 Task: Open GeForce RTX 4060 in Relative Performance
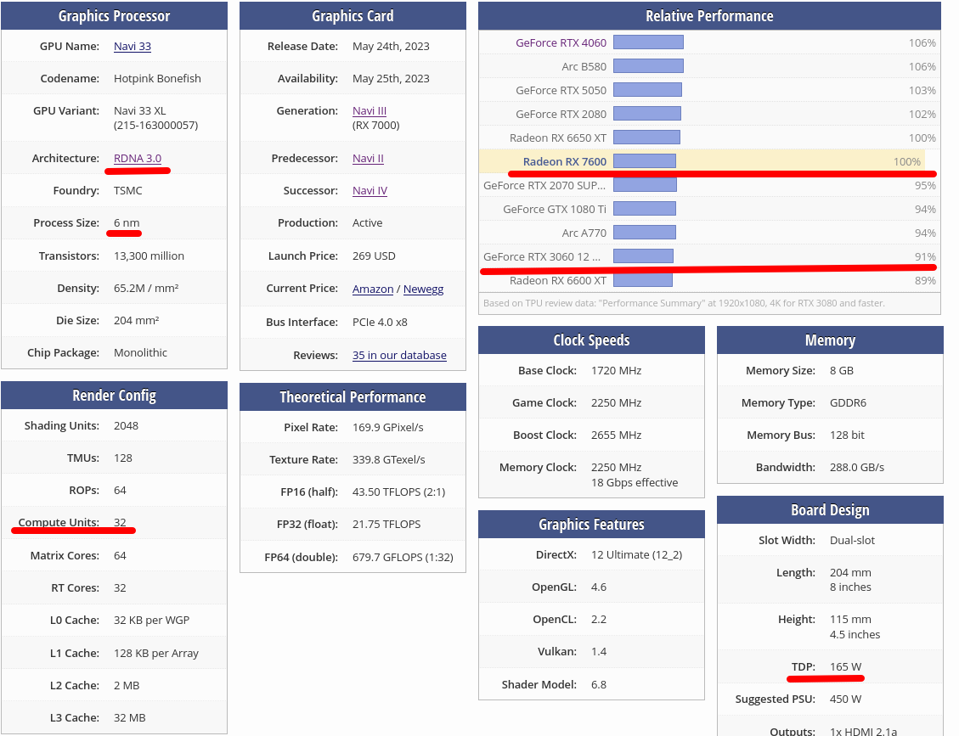[561, 42]
